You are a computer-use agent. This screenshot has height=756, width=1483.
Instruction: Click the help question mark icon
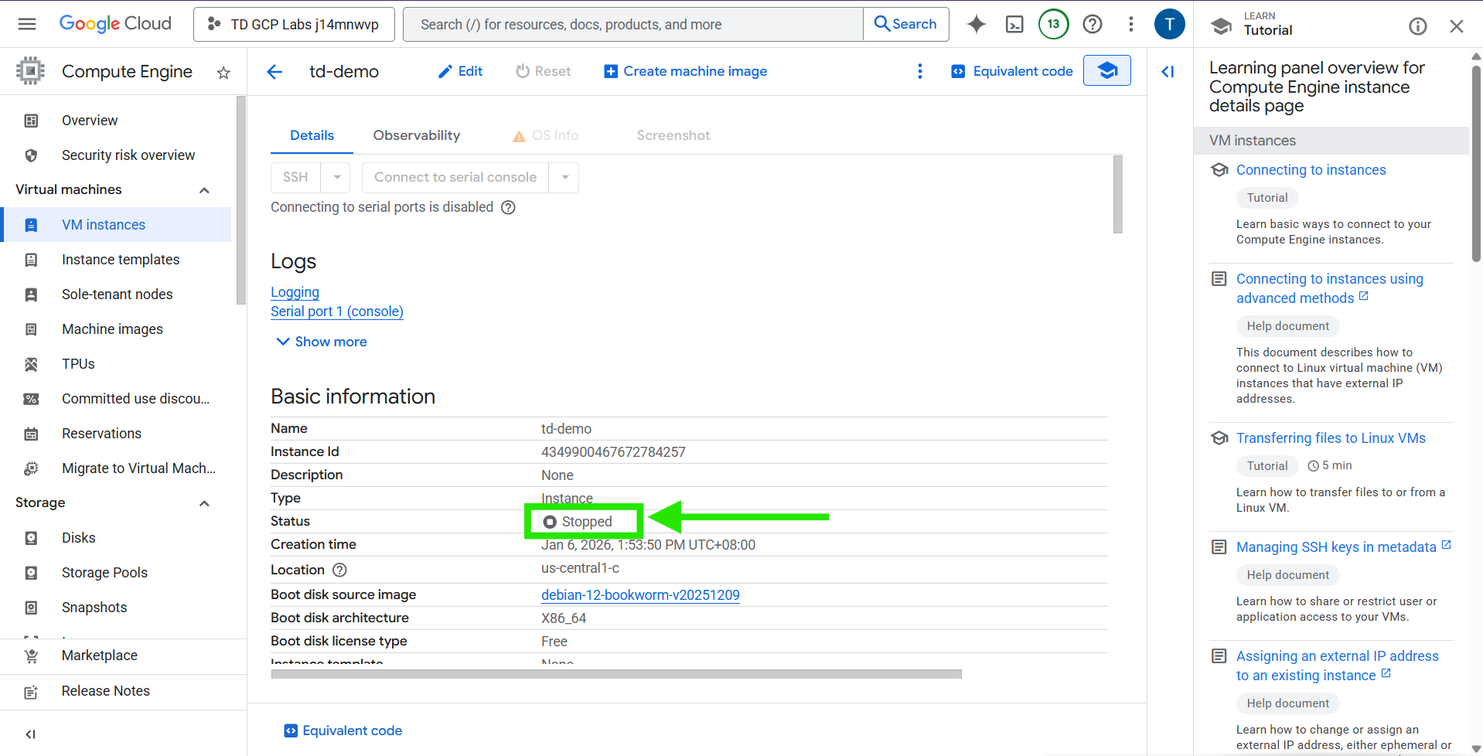(x=1093, y=25)
